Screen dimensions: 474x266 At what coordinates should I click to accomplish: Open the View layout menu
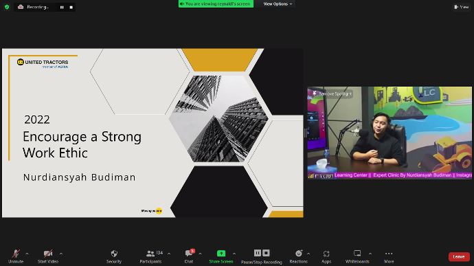pyautogui.click(x=462, y=7)
